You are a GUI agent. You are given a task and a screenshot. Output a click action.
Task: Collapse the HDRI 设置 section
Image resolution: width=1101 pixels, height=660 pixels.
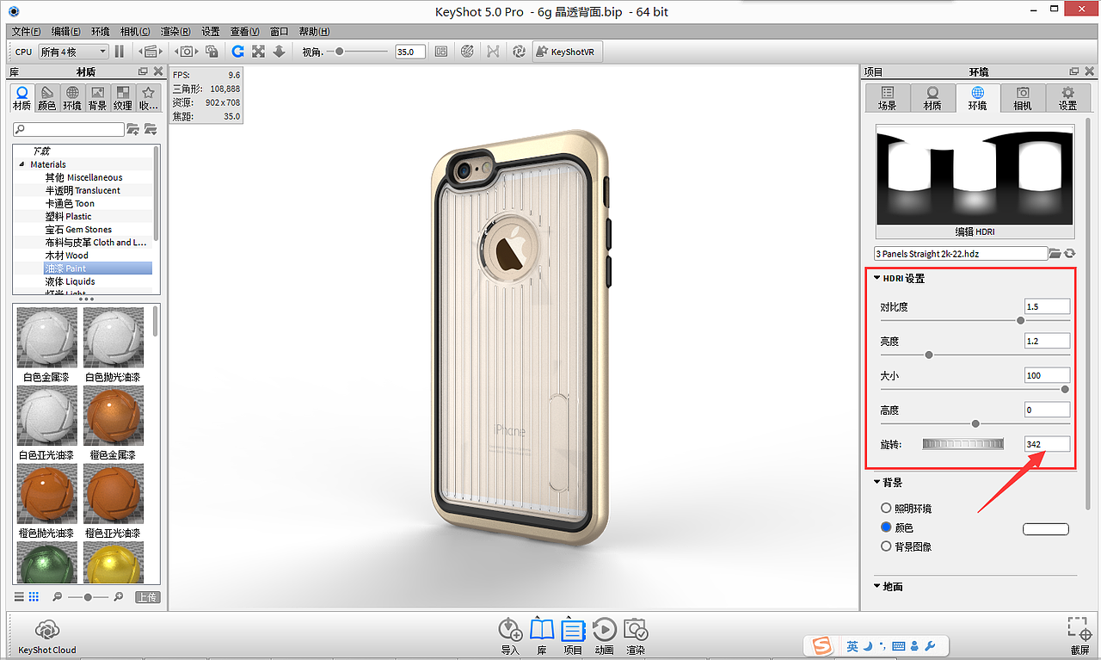coord(876,278)
